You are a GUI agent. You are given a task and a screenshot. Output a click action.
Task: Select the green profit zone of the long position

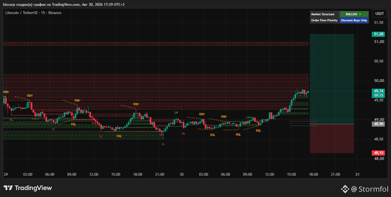pos(332,79)
